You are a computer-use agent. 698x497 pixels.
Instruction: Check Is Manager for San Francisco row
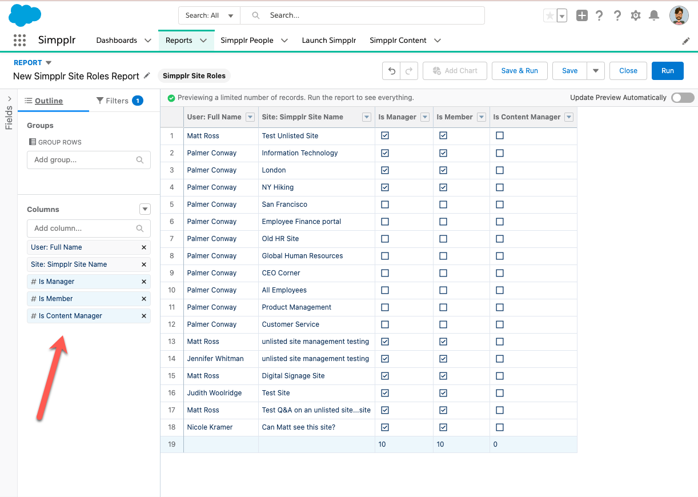(x=385, y=205)
